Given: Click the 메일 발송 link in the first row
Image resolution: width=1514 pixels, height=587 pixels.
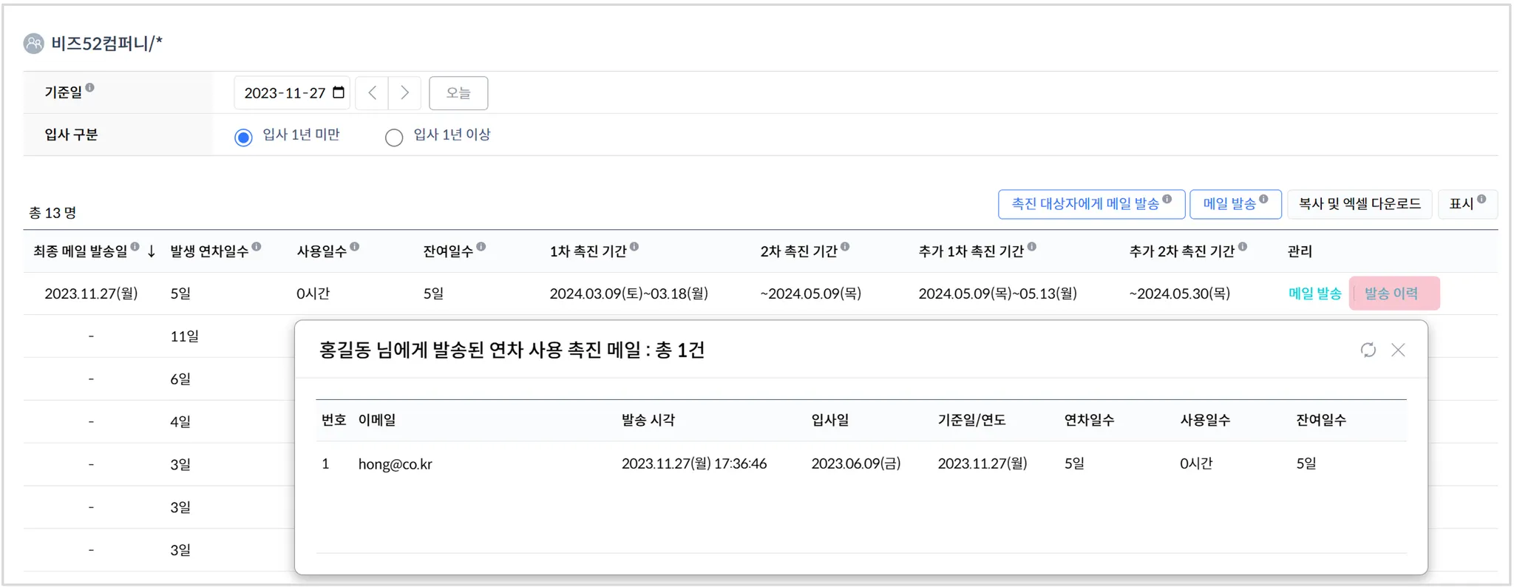Looking at the screenshot, I should point(1314,293).
